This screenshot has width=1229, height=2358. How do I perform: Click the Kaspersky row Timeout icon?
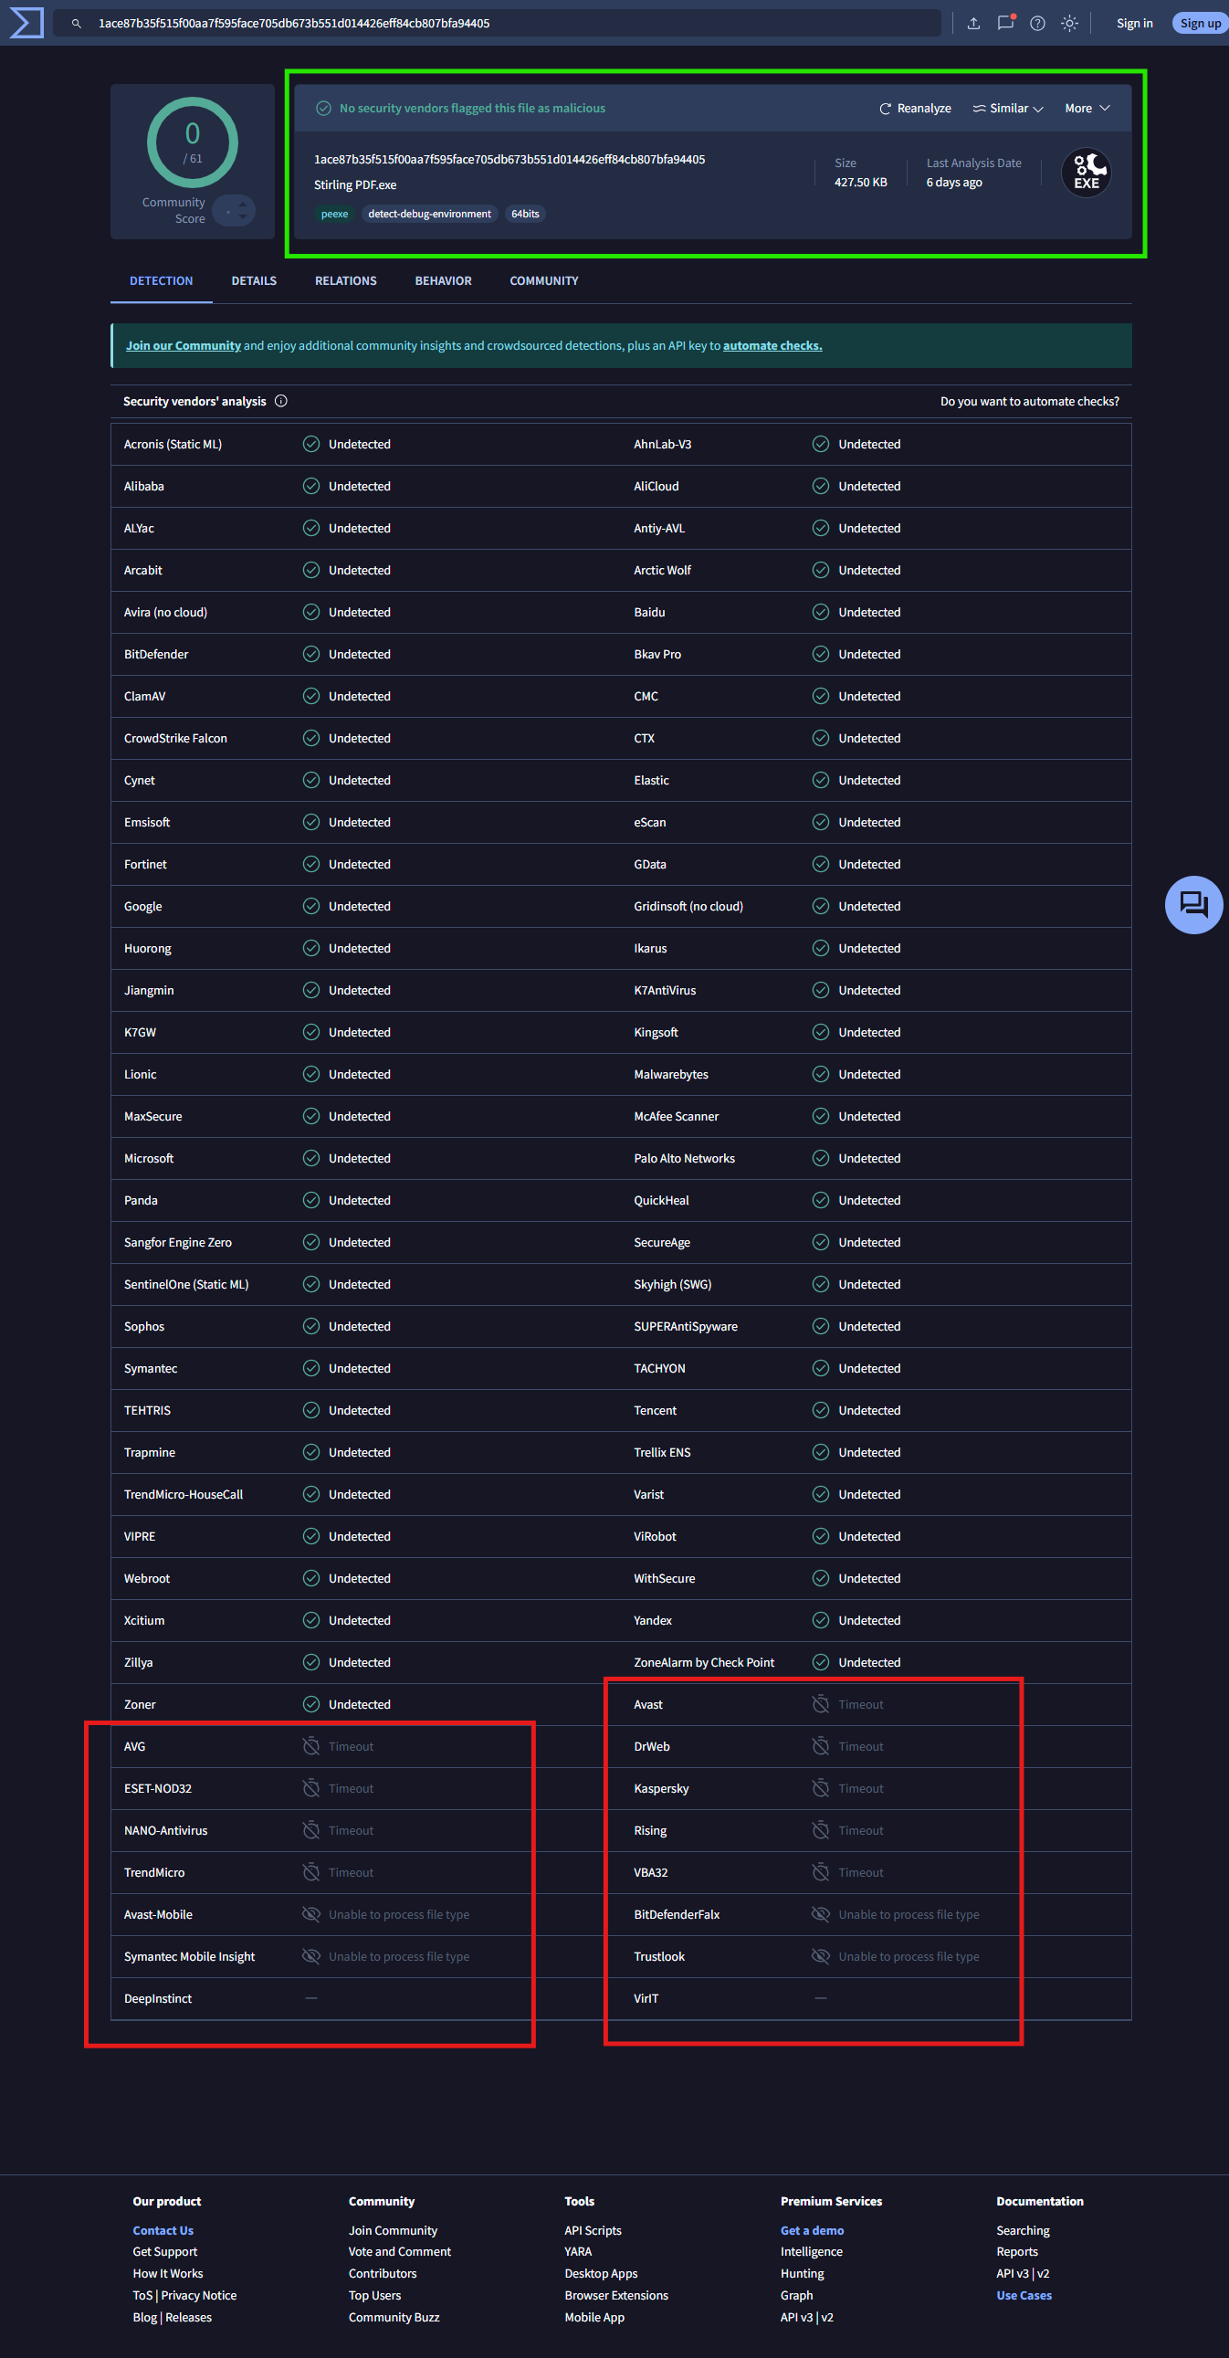[821, 1788]
